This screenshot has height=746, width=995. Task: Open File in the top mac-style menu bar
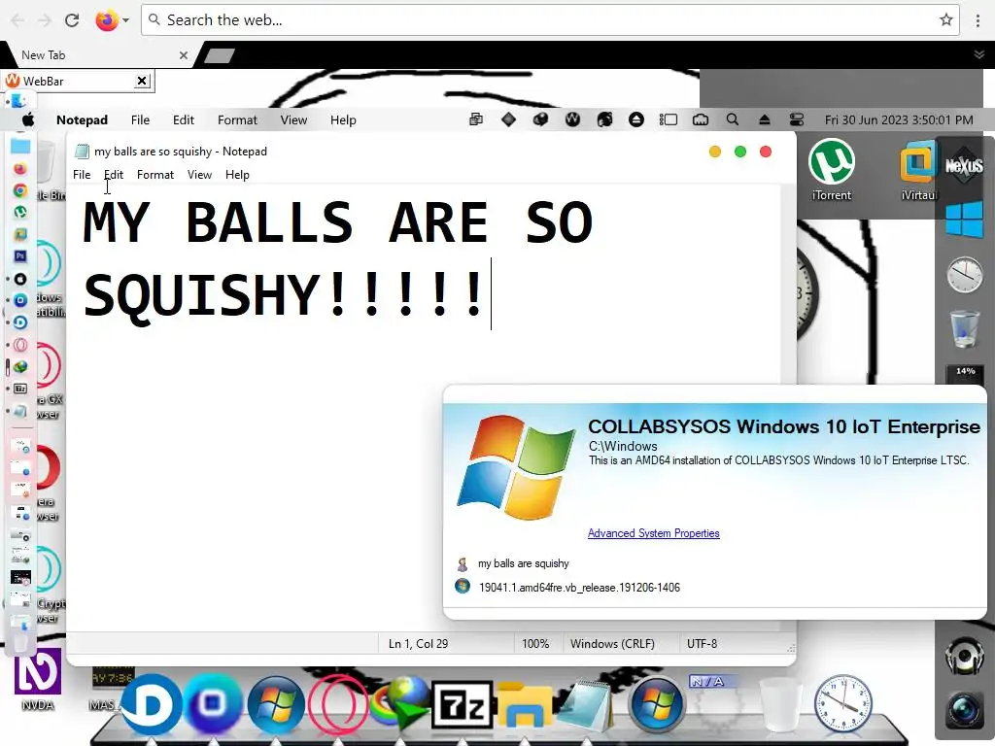click(x=140, y=119)
